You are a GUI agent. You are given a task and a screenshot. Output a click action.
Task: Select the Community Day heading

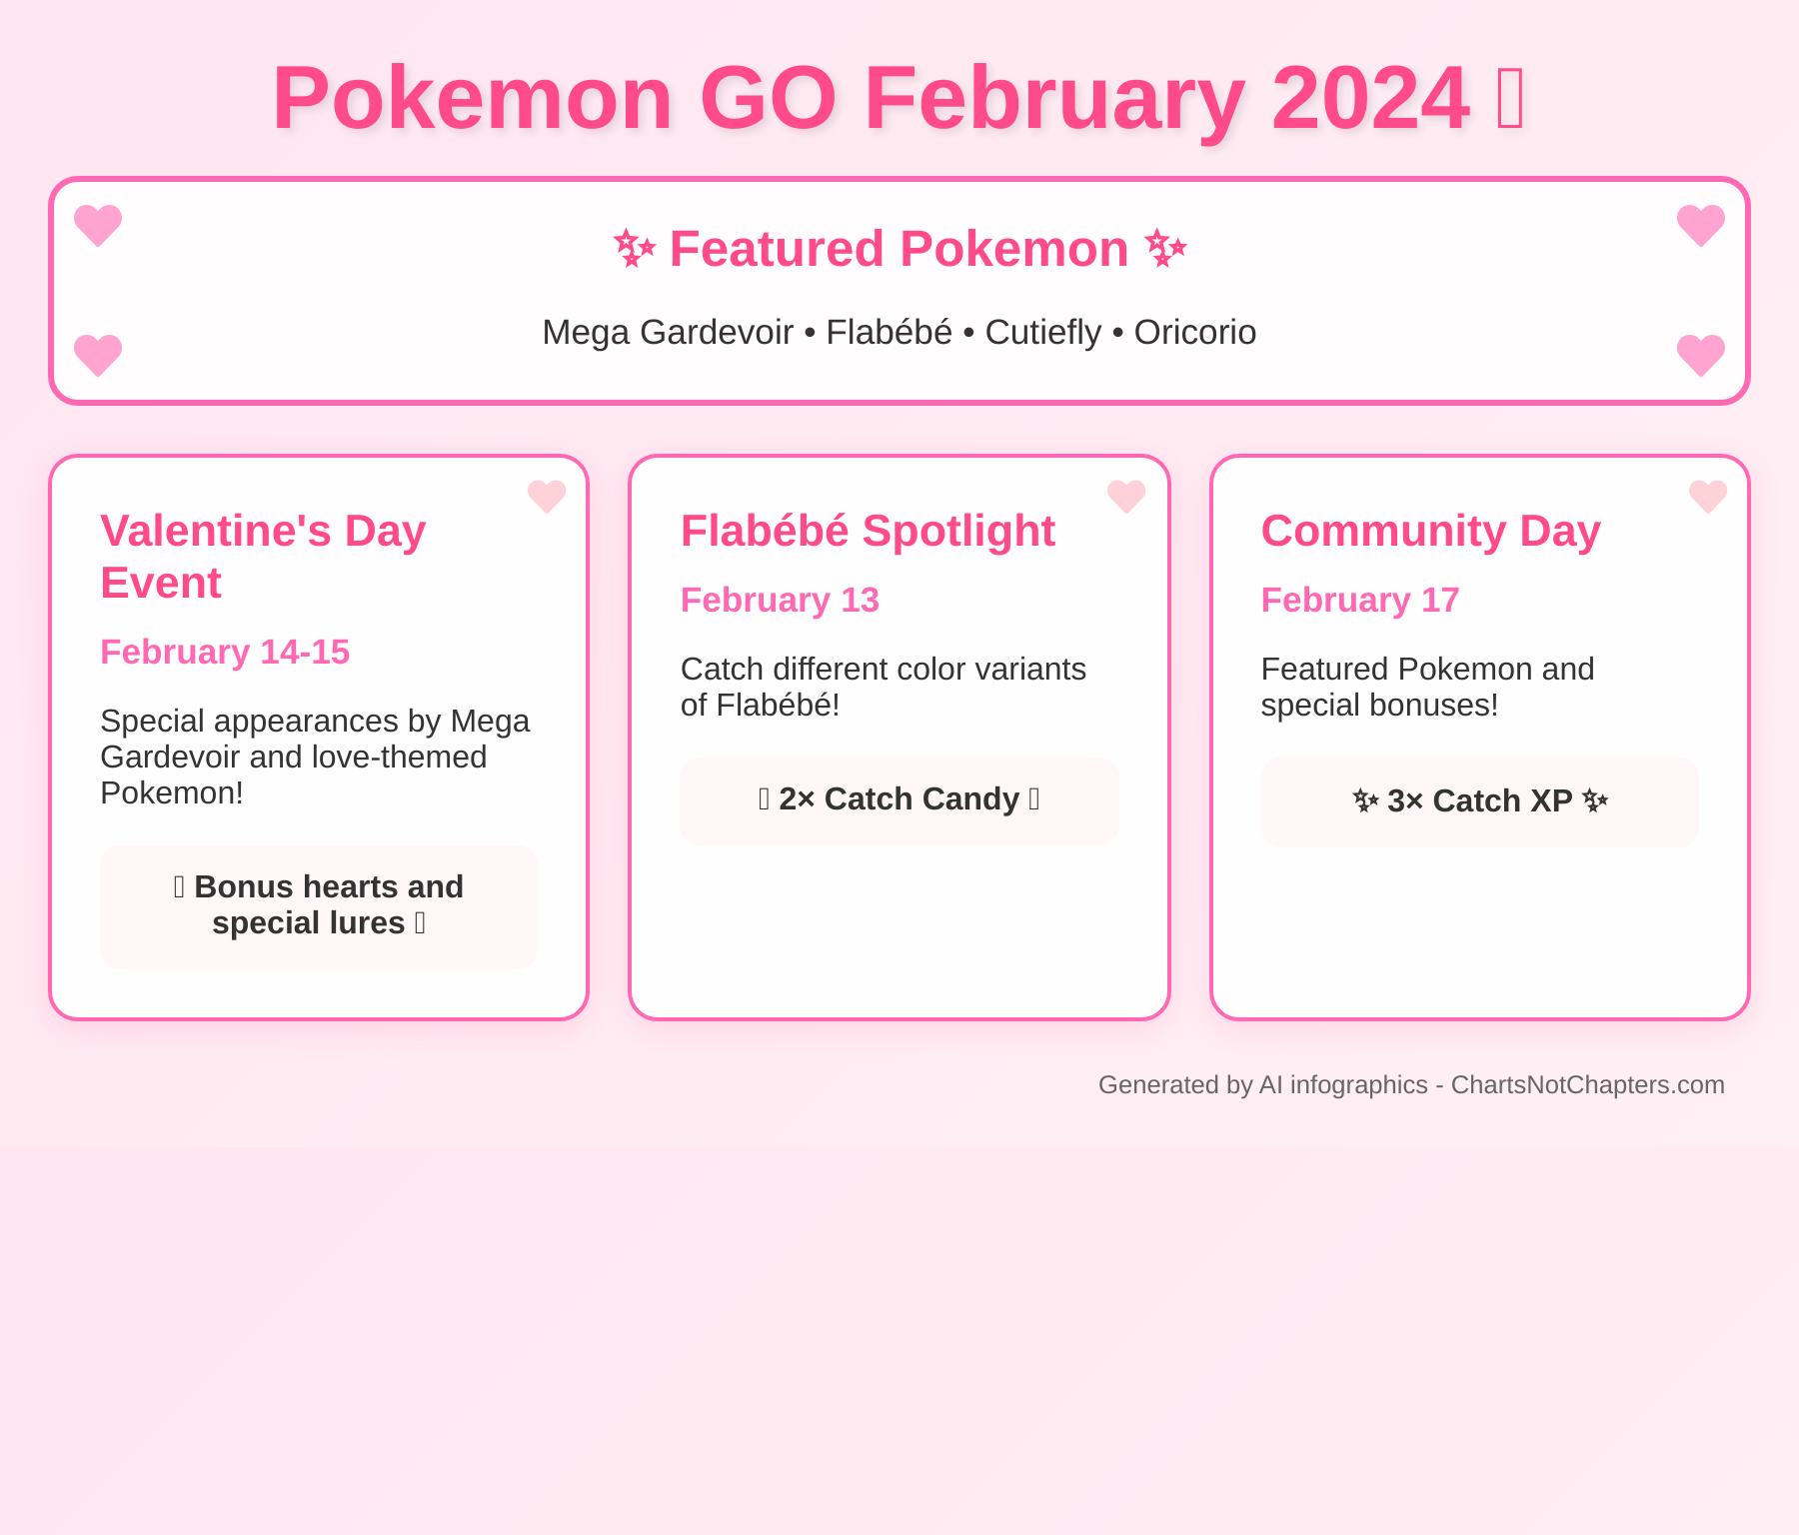pos(1430,531)
